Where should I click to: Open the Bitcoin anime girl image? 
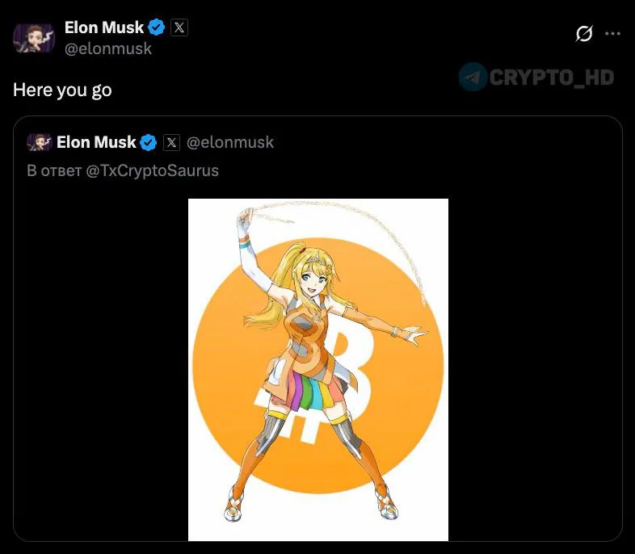[317, 369]
